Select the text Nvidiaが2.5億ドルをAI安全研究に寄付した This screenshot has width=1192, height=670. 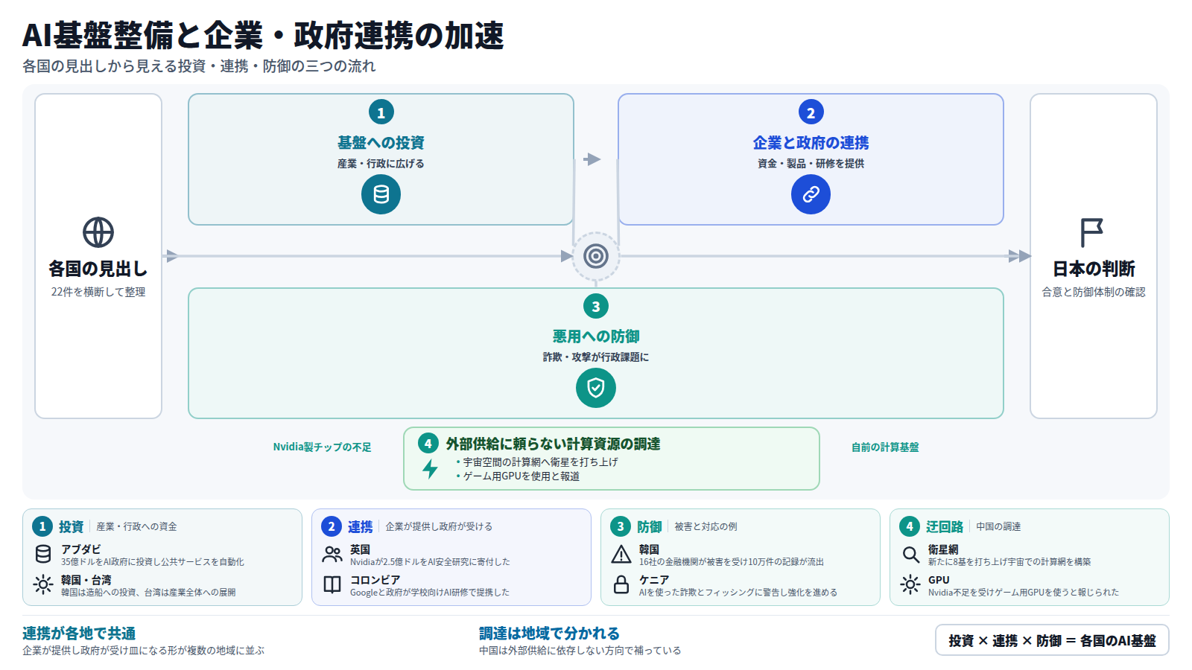coord(430,562)
